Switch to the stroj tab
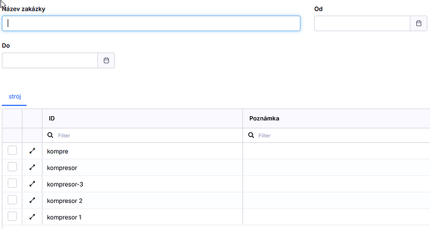This screenshot has width=430, height=229. 14,97
